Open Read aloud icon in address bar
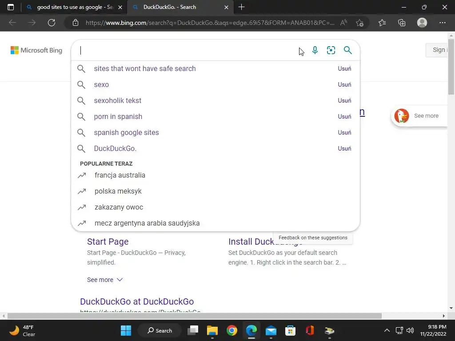Screen dimensions: 455x341 coord(343,23)
